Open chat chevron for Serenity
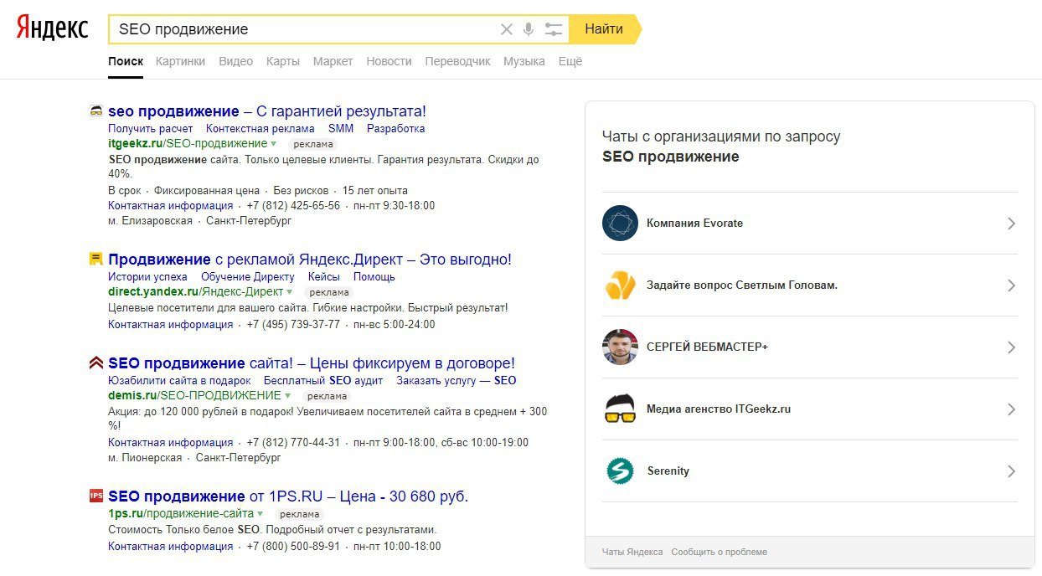This screenshot has width=1042, height=576. click(1011, 471)
